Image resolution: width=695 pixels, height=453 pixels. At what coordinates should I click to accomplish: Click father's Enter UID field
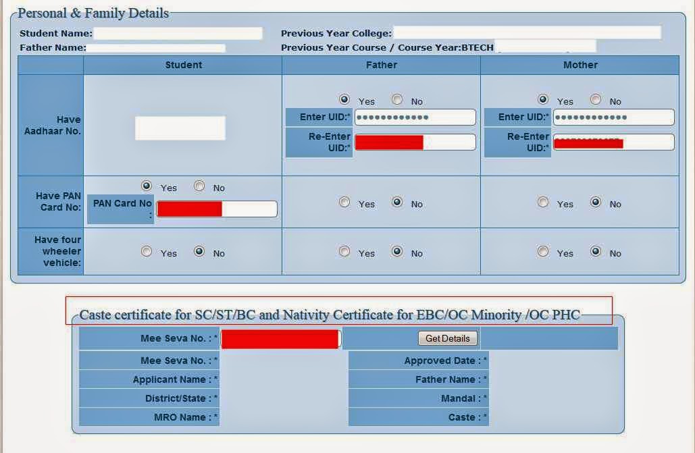[414, 116]
